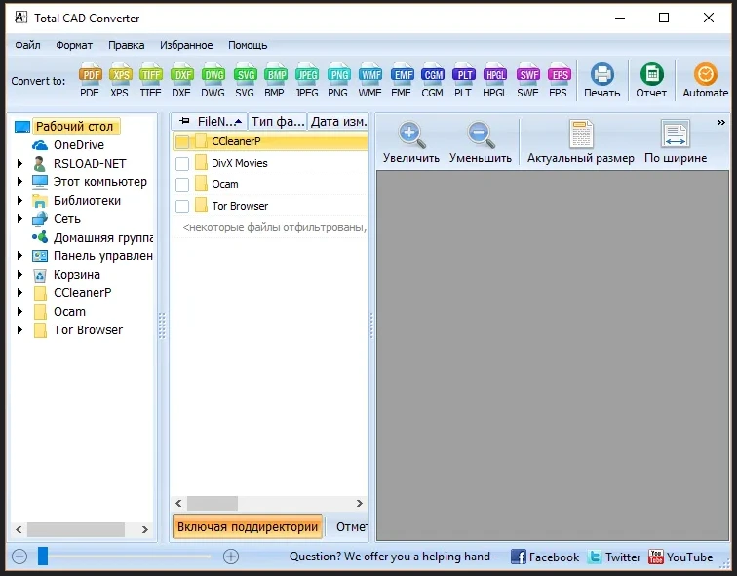
Task: Sort by Дата изм. column
Action: 338,122
